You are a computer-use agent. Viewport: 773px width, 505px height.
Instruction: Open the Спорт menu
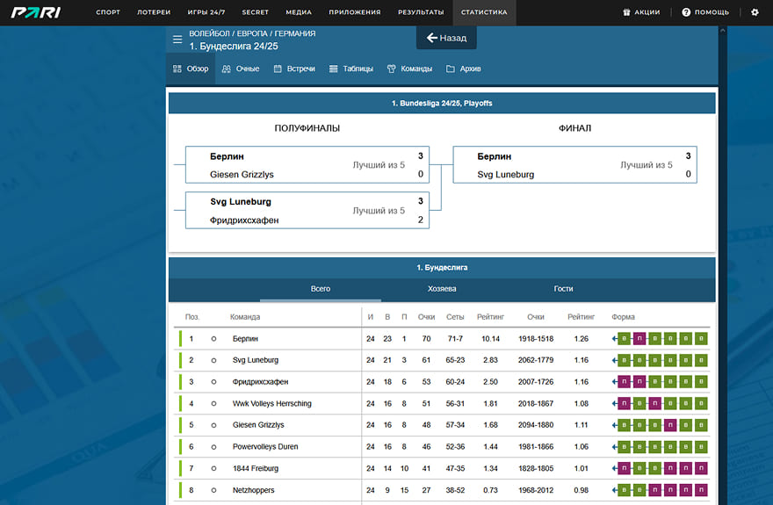(x=108, y=12)
